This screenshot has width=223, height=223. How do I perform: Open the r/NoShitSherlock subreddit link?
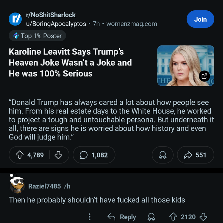click(x=51, y=15)
